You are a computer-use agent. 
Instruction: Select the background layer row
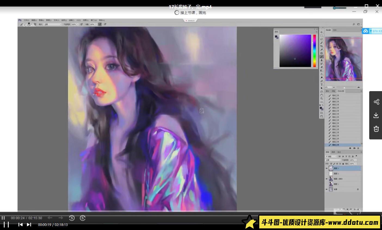point(343,189)
